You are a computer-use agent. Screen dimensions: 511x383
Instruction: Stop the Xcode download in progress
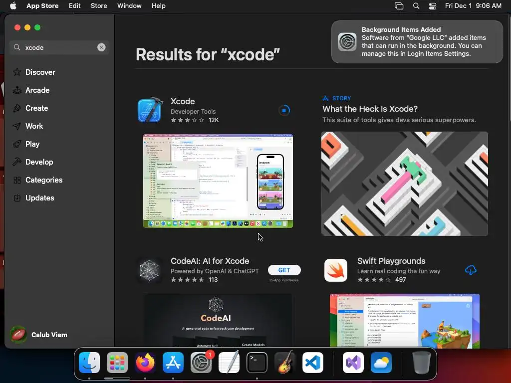click(284, 110)
